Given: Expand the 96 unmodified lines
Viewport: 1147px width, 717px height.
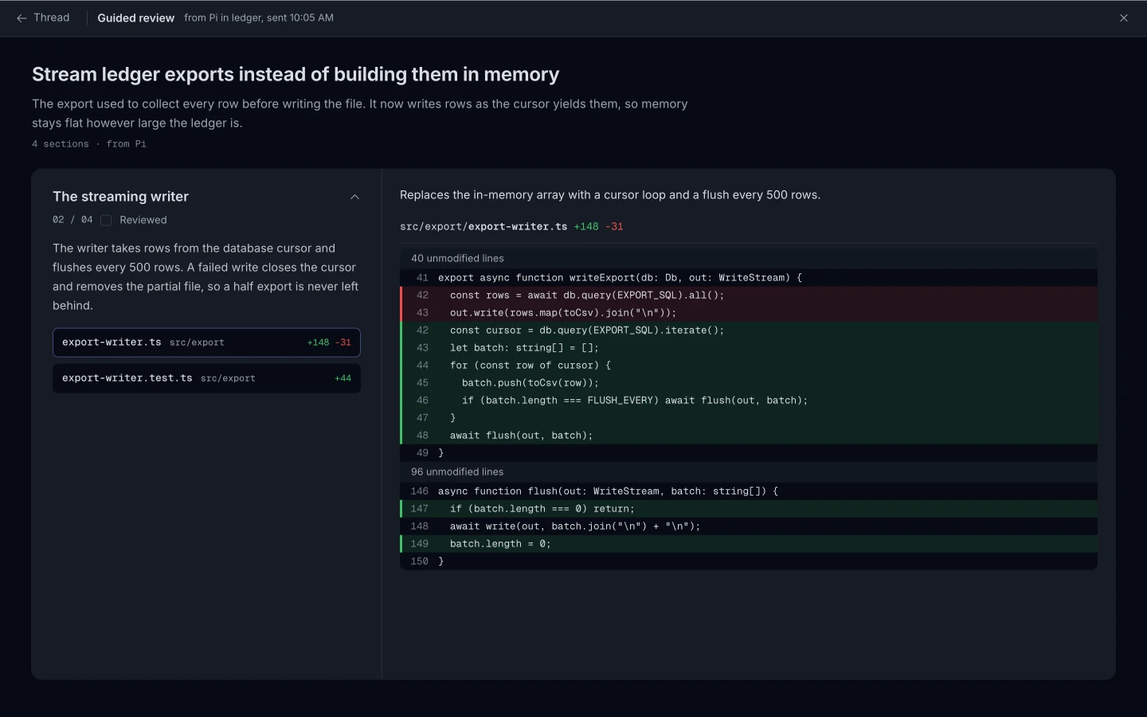Looking at the screenshot, I should [749, 472].
